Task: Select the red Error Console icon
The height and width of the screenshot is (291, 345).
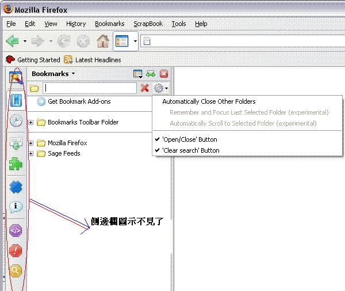Action: tap(16, 251)
